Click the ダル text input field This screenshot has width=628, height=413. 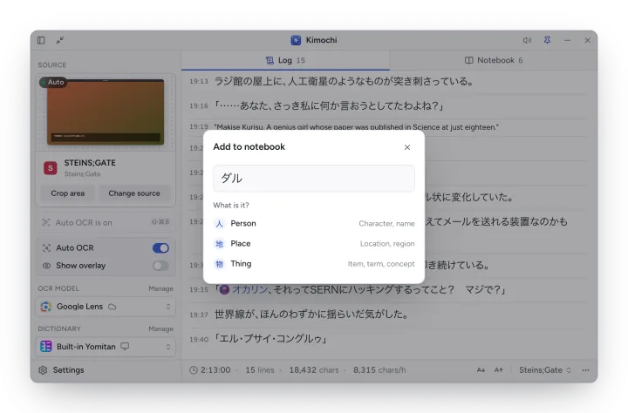(x=314, y=179)
